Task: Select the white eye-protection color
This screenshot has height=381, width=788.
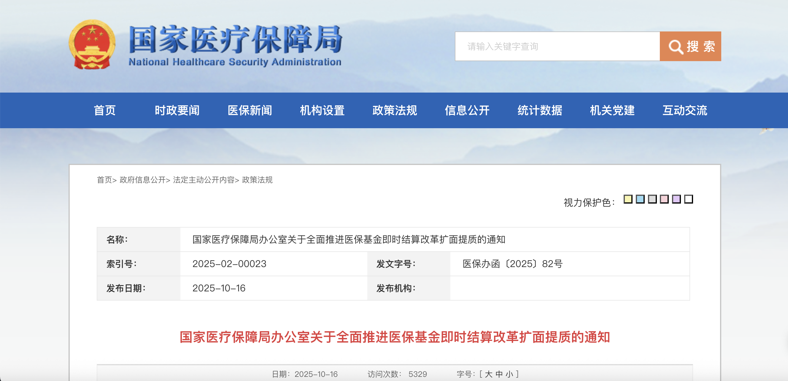Action: pos(689,199)
